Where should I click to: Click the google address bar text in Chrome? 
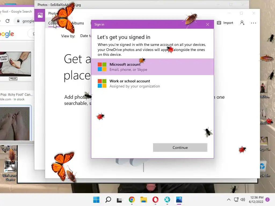[x=28, y=21]
